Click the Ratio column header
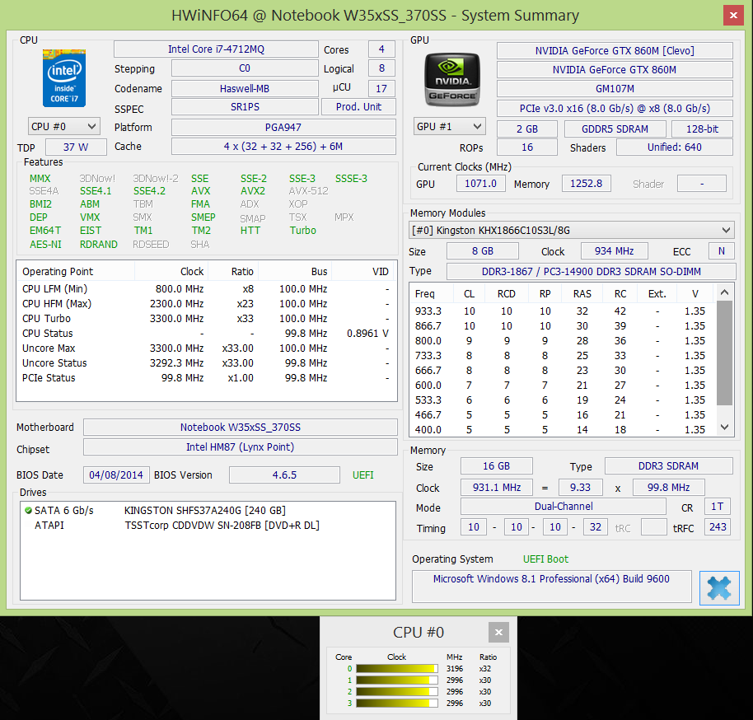 tap(233, 271)
